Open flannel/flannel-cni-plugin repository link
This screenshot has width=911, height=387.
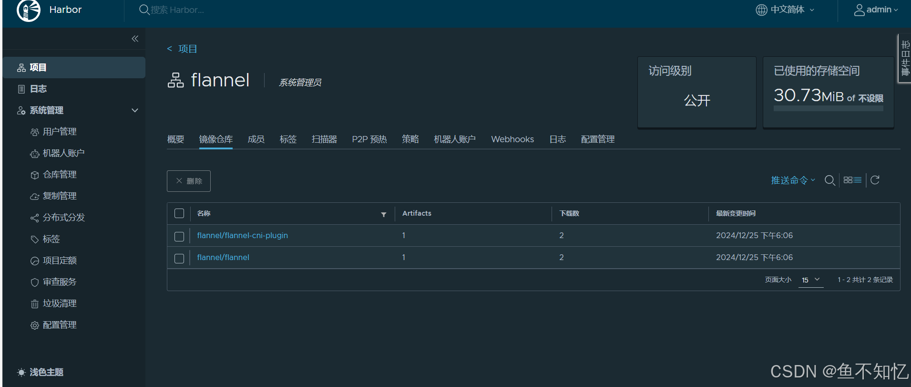coord(242,235)
